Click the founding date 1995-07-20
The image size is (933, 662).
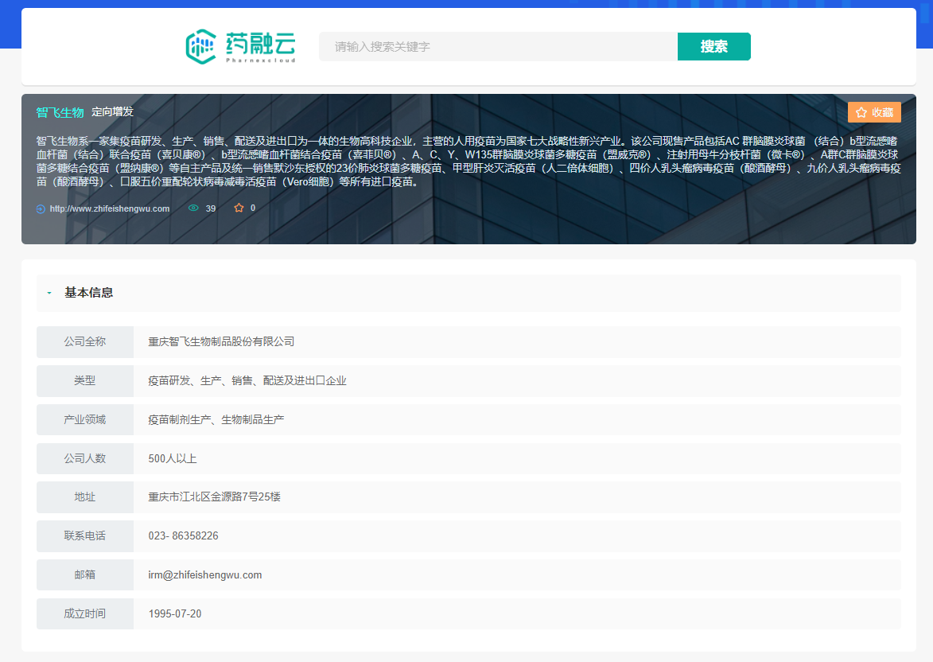pos(175,613)
